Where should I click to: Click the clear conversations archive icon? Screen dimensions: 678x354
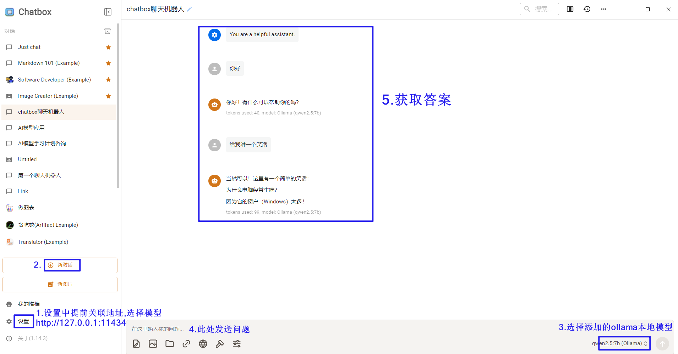coord(108,31)
